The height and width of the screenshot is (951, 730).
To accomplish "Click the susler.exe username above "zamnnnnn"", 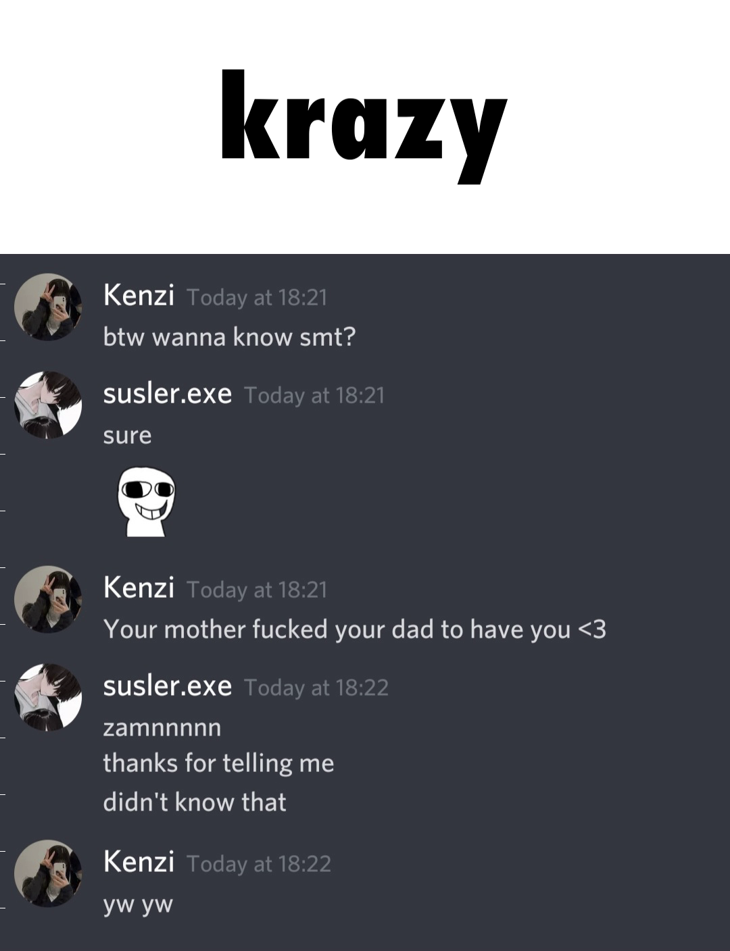I will (167, 686).
